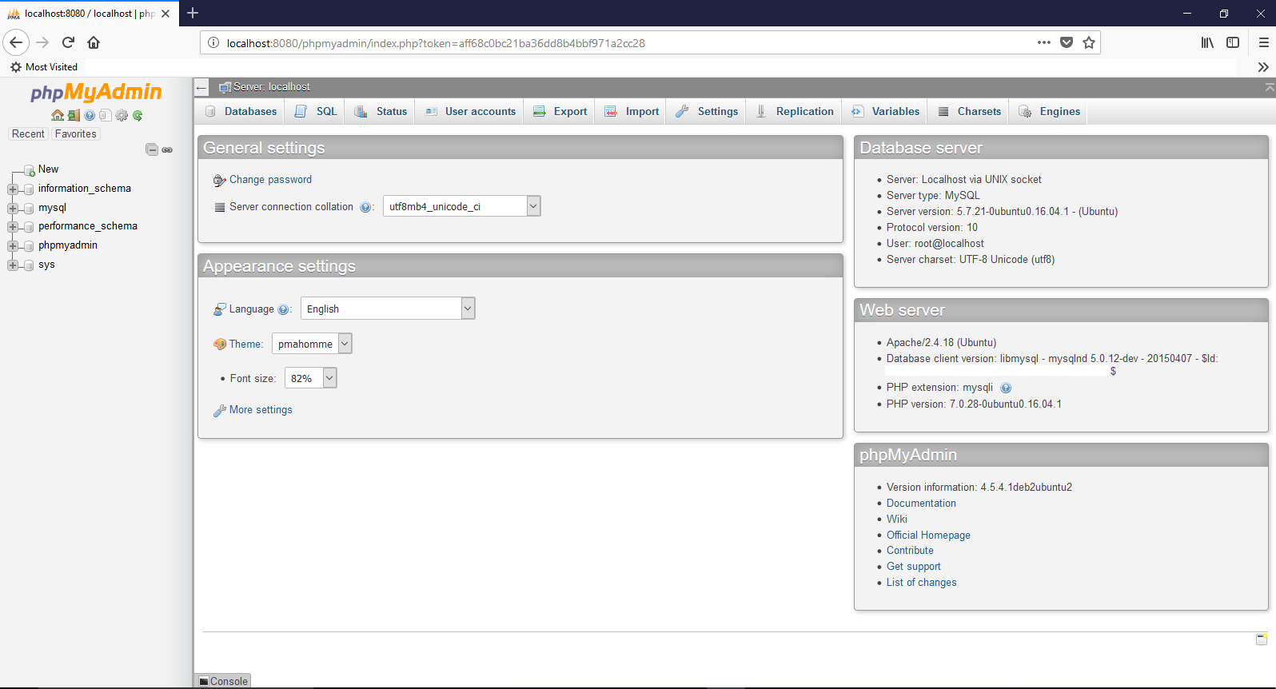The image size is (1276, 689).
Task: Open the List of changes link
Action: pyautogui.click(x=922, y=583)
